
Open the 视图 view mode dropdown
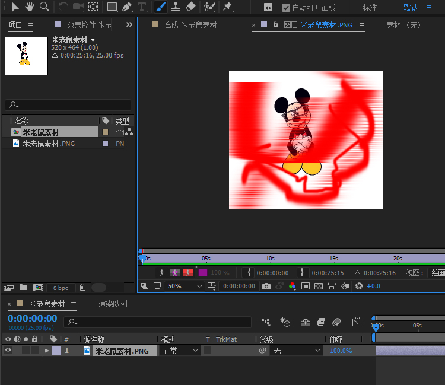click(x=438, y=273)
